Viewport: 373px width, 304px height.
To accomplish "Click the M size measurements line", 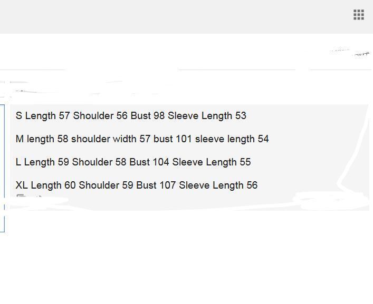I will pyautogui.click(x=142, y=139).
